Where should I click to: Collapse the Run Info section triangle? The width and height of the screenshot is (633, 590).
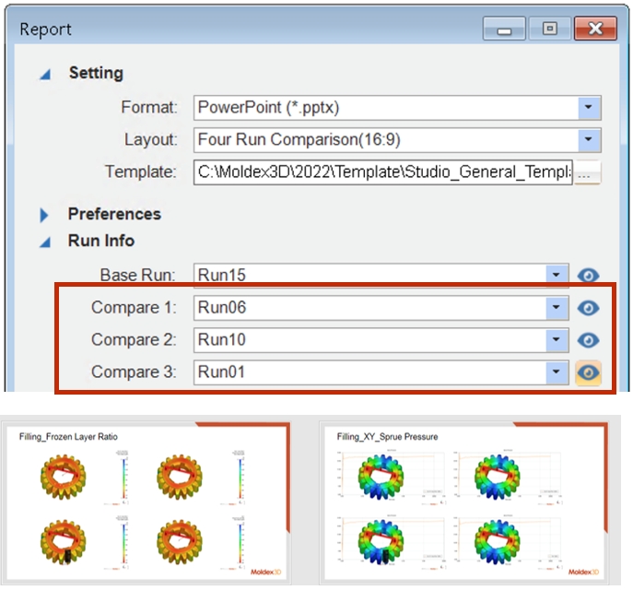[45, 242]
